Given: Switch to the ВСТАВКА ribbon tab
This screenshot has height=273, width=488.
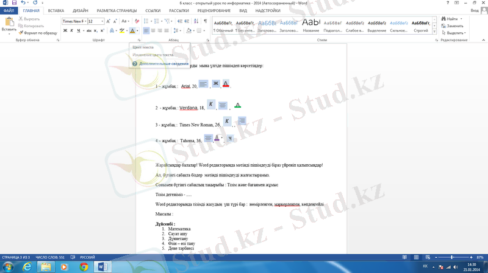Looking at the screenshot, I should coord(56,11).
